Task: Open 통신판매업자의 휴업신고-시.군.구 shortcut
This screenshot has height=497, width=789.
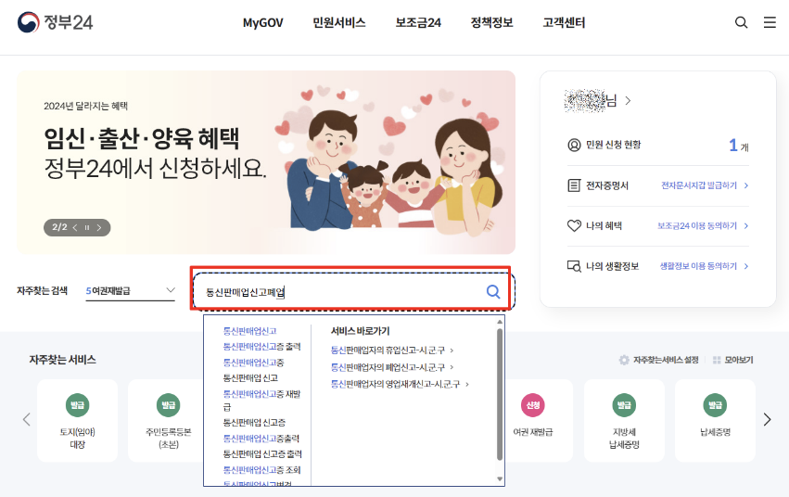Action: coord(392,350)
